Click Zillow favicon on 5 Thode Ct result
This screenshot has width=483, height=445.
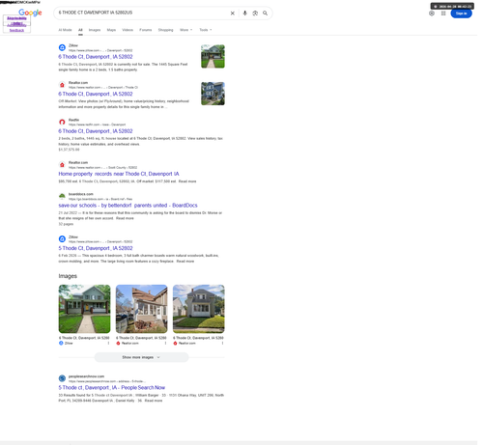pyautogui.click(x=62, y=238)
